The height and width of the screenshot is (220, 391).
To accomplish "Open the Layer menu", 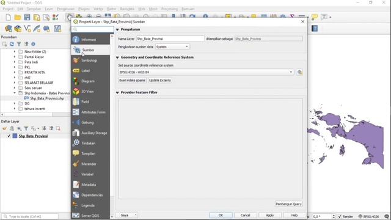I will (49, 9).
